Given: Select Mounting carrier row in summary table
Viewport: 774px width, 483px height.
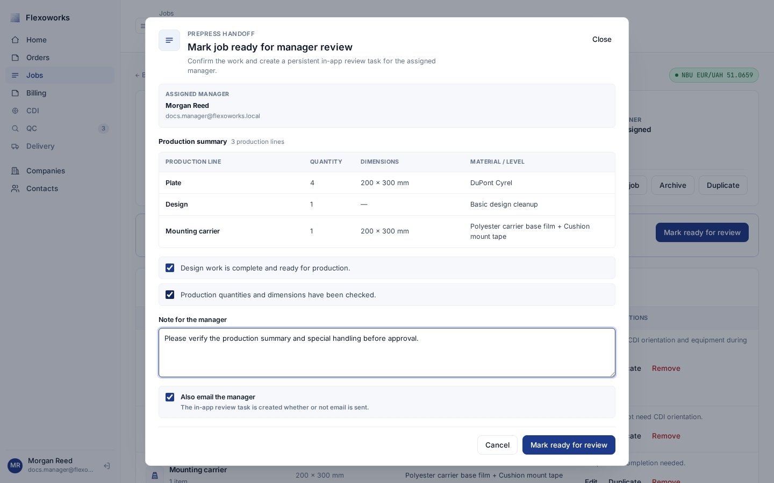Looking at the screenshot, I should point(387,231).
